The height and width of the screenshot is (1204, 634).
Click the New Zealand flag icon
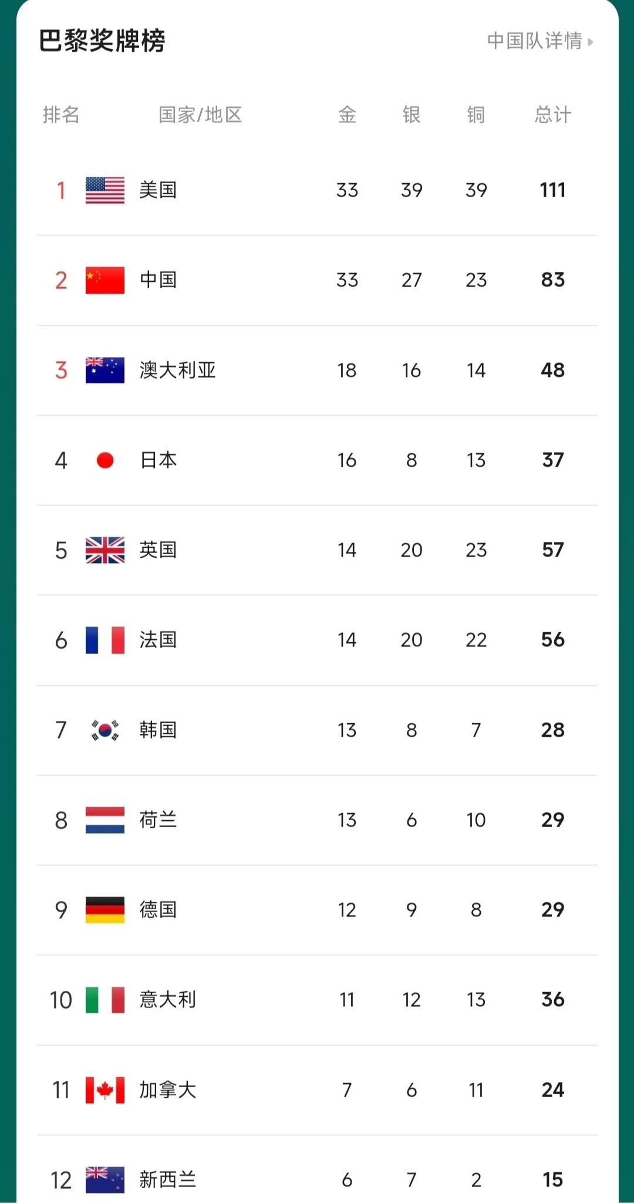click(105, 1180)
